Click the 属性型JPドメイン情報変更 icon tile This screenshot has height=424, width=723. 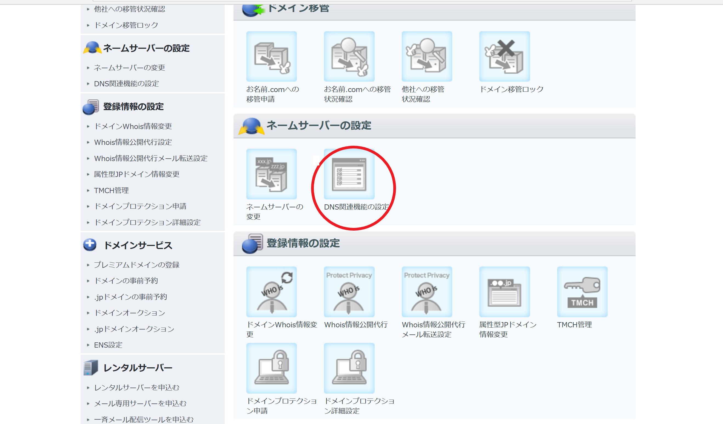(504, 291)
